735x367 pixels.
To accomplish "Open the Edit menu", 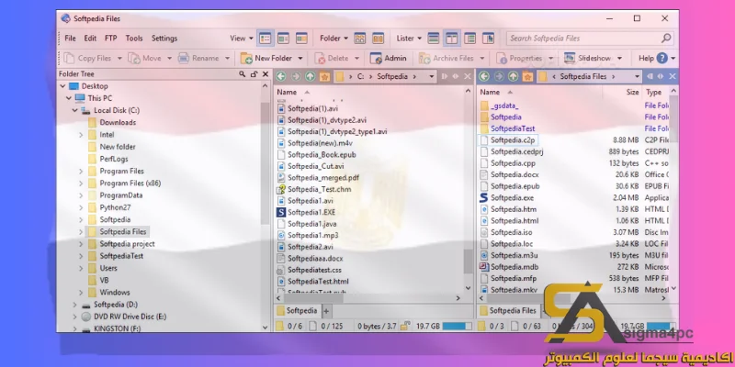I will 90,39.
